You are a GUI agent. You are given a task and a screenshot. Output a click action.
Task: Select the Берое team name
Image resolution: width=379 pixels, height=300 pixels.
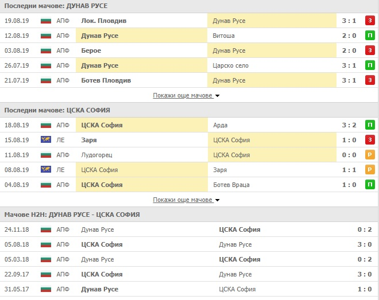tap(91, 50)
